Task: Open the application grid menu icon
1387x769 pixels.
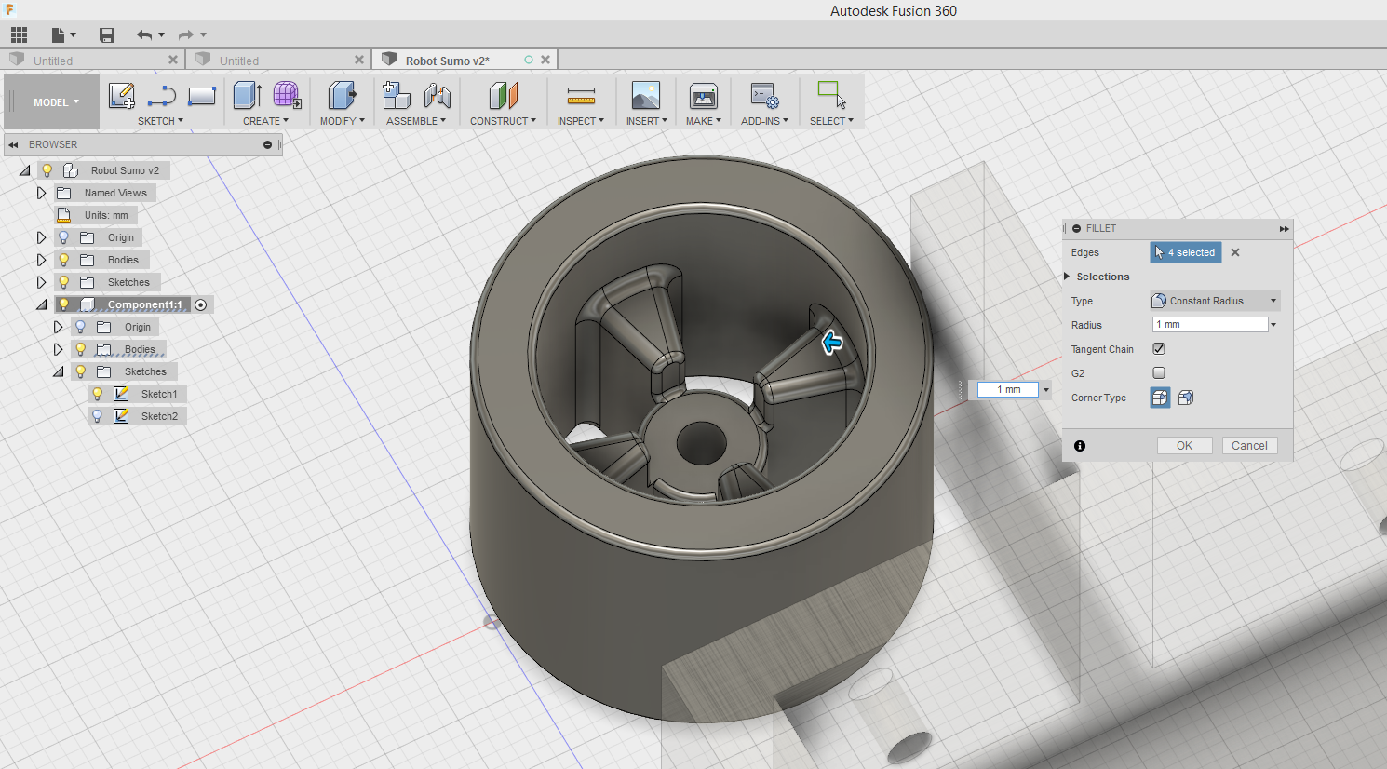Action: point(19,34)
